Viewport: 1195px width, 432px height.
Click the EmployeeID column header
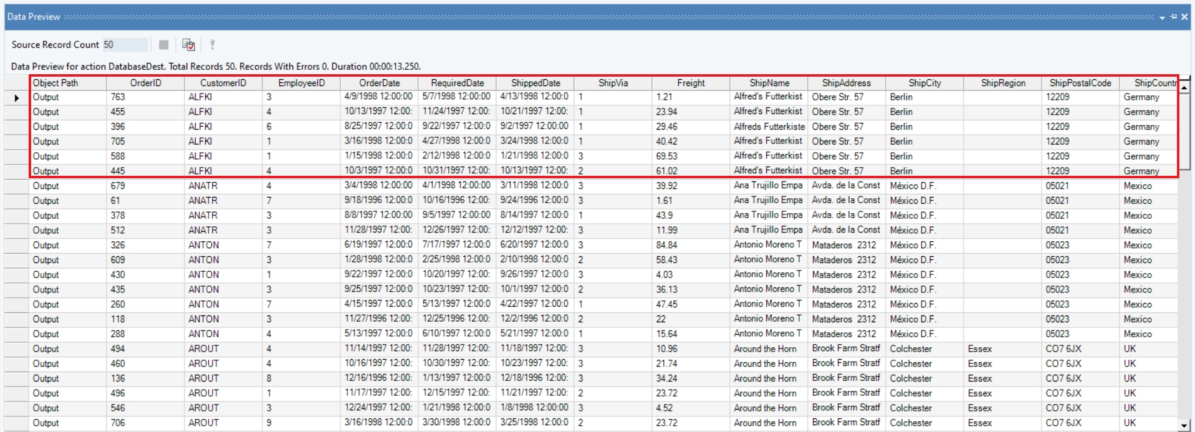point(301,83)
